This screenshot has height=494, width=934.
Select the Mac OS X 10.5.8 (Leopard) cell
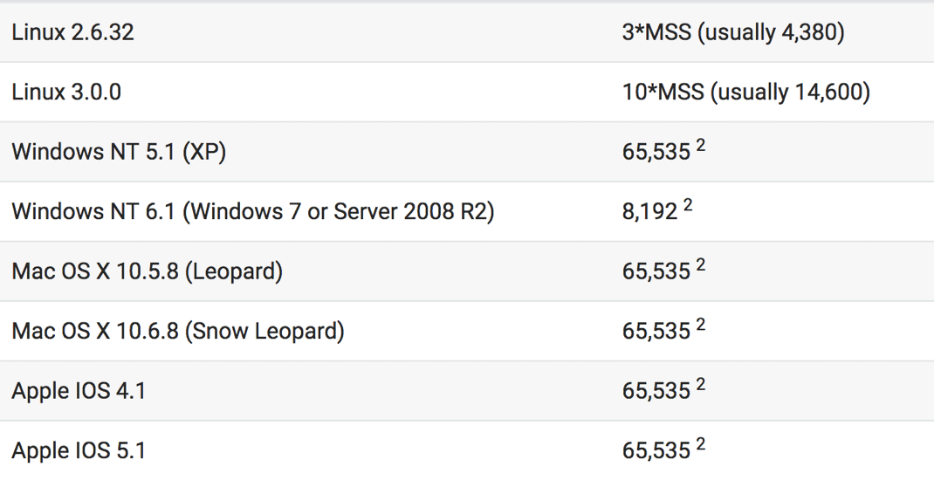pos(148,271)
